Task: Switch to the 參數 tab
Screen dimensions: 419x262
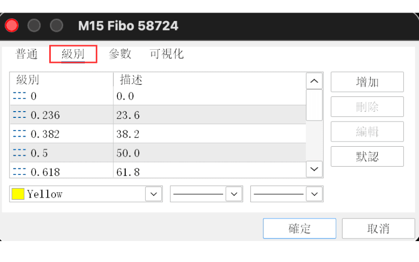Action: pyautogui.click(x=120, y=54)
